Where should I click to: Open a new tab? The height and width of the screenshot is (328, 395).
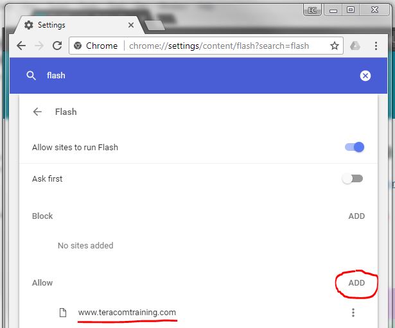(x=155, y=26)
